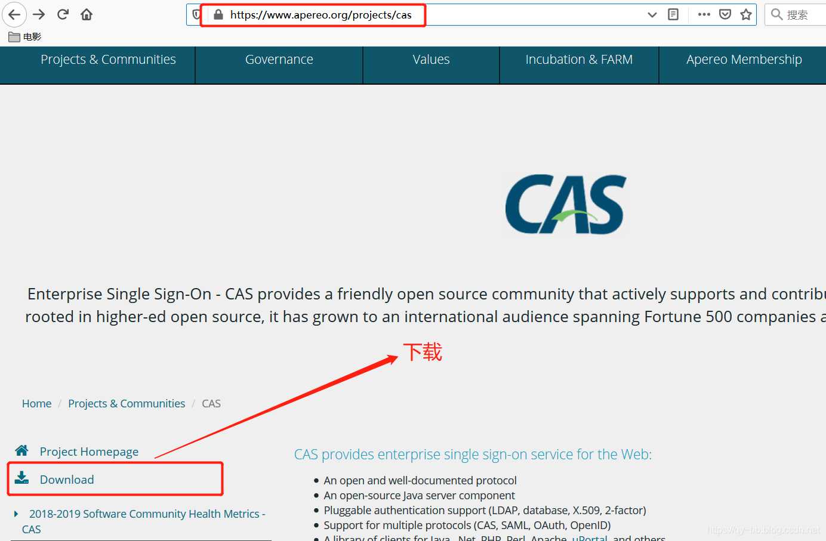
Task: Save page to Pocket
Action: click(x=725, y=14)
